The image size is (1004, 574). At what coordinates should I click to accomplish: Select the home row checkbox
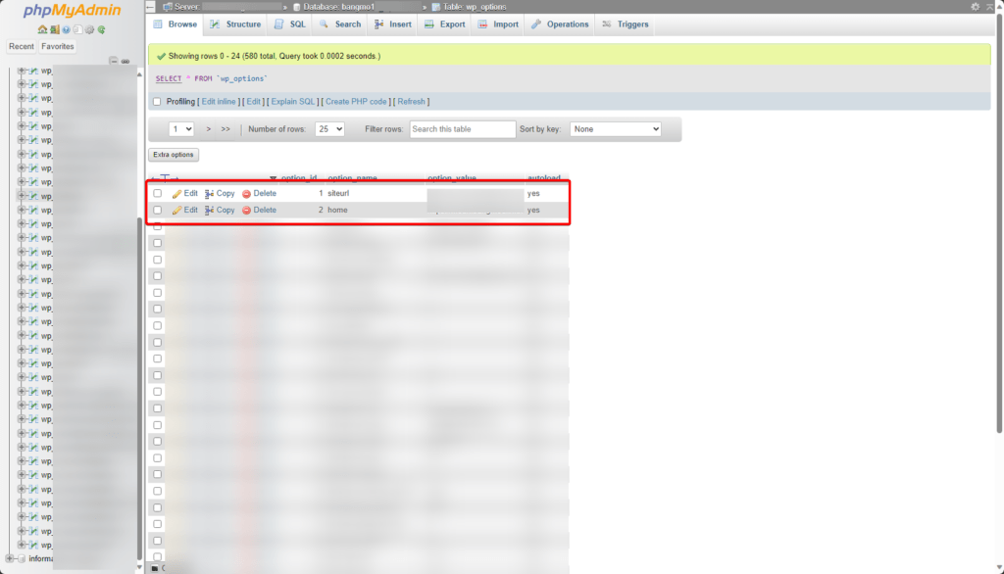[157, 211]
